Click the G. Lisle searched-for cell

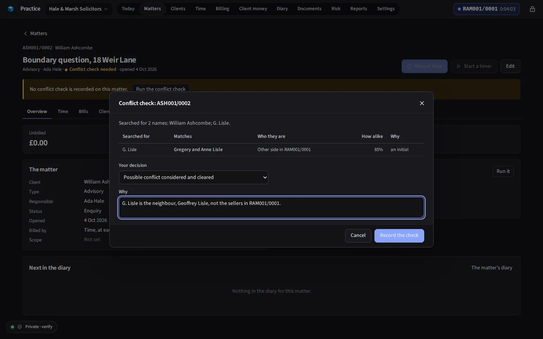130,150
